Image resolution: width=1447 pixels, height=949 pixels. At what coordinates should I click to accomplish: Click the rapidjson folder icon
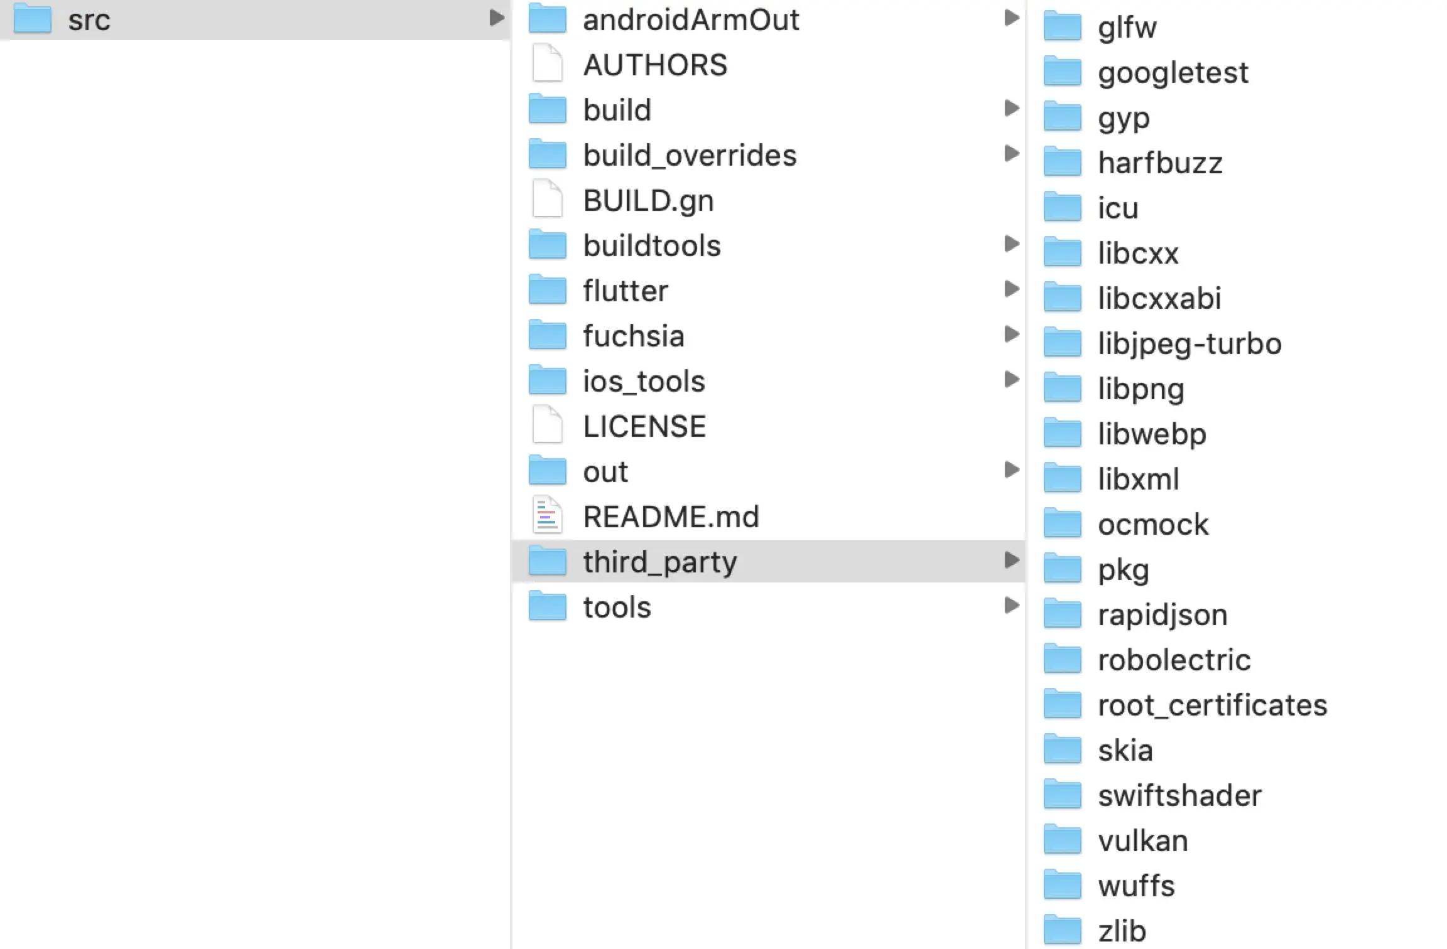1062,613
